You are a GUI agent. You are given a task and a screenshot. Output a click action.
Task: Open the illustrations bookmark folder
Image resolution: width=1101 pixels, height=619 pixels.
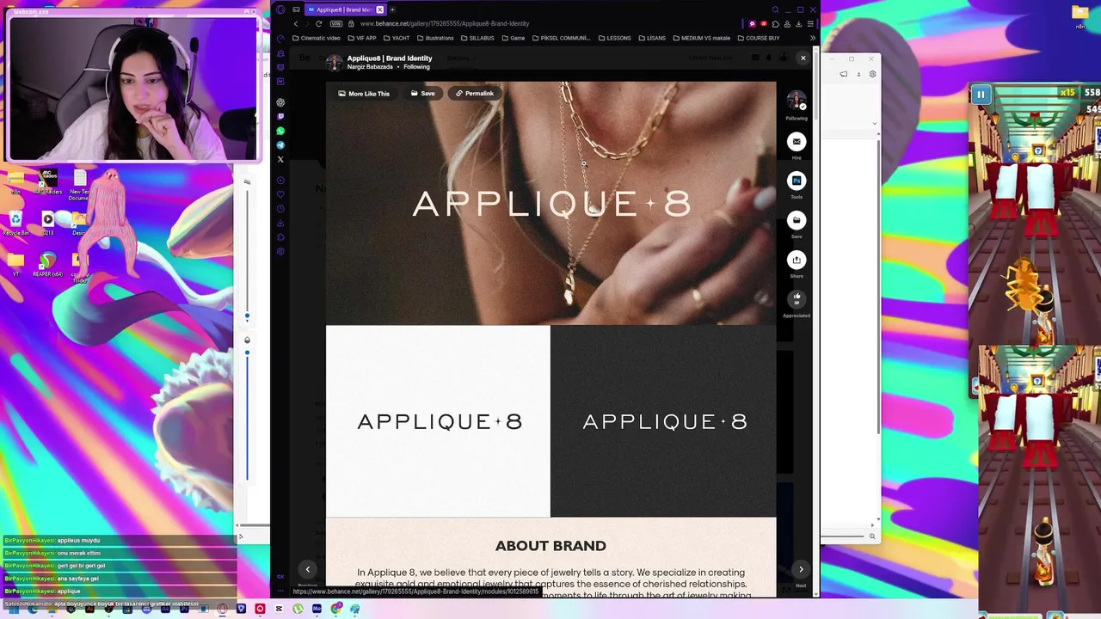point(434,38)
